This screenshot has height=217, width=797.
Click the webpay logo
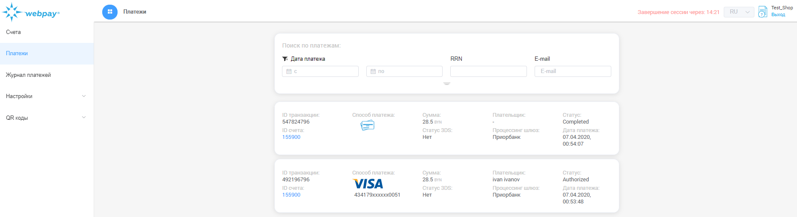(x=31, y=13)
